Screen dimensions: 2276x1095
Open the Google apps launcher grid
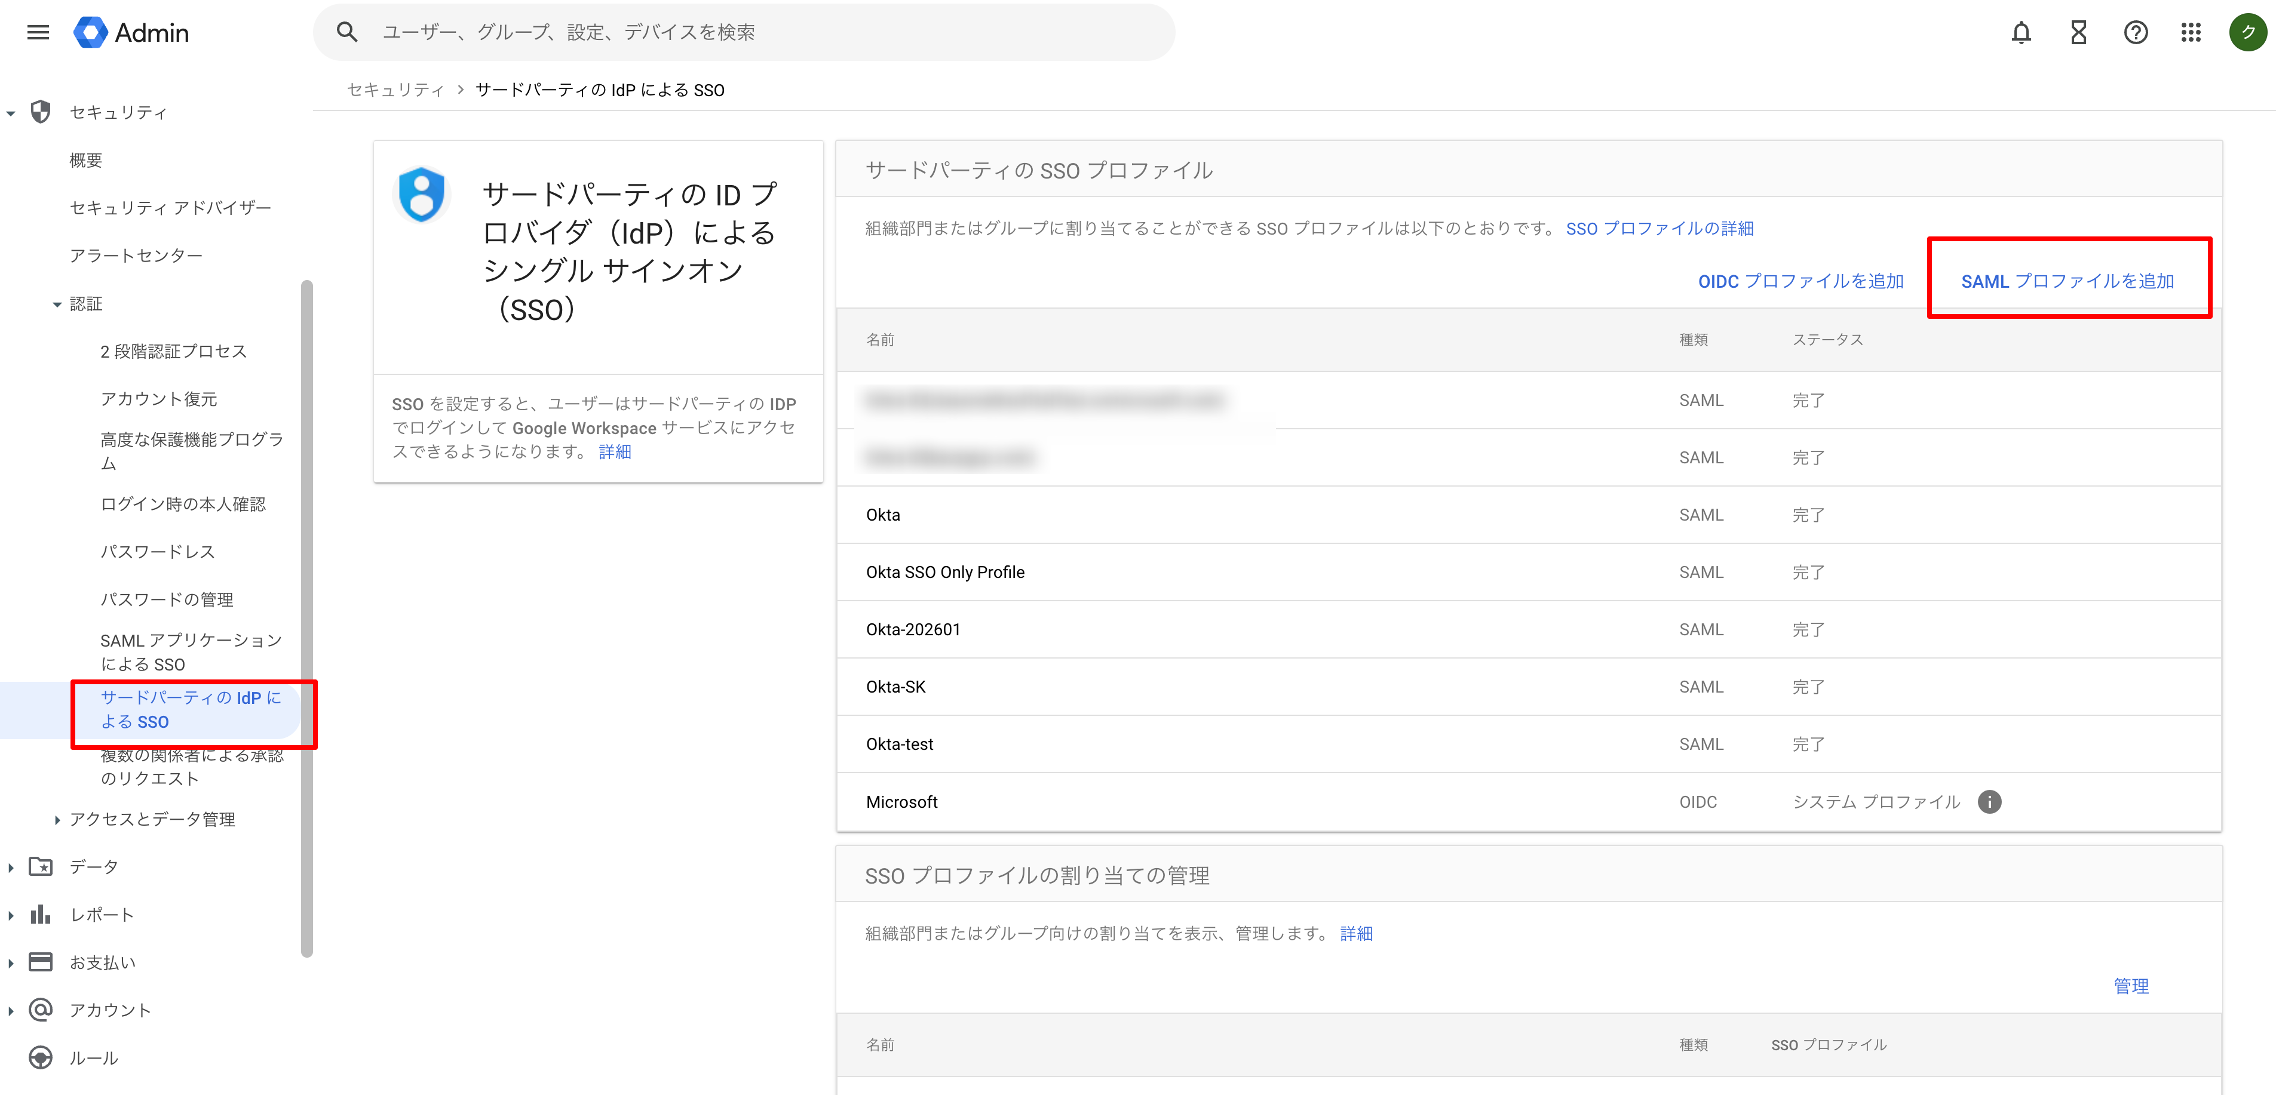pyautogui.click(x=2191, y=32)
